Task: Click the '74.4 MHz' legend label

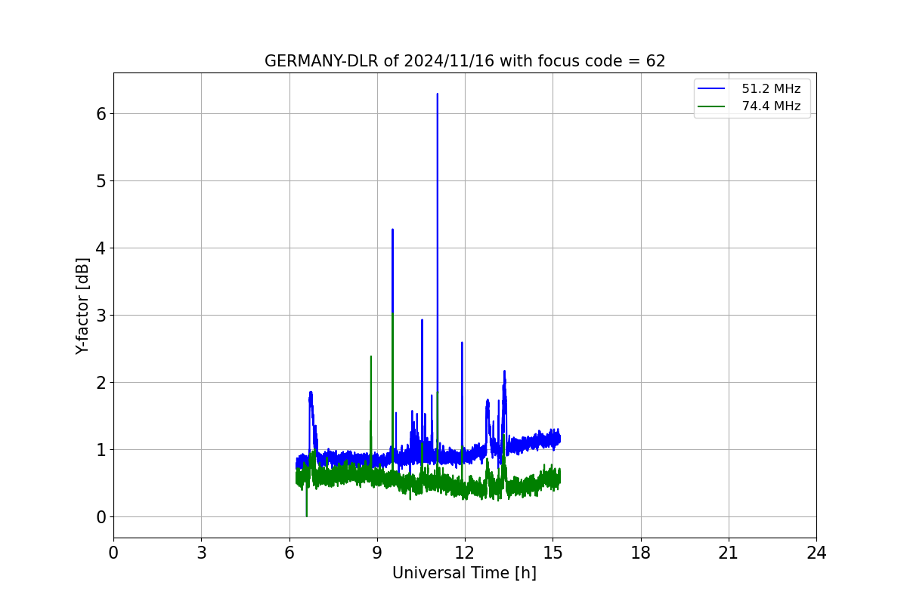Action: tap(771, 106)
